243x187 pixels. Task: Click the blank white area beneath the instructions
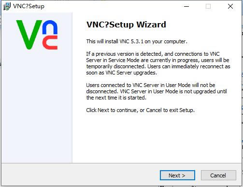point(156,138)
